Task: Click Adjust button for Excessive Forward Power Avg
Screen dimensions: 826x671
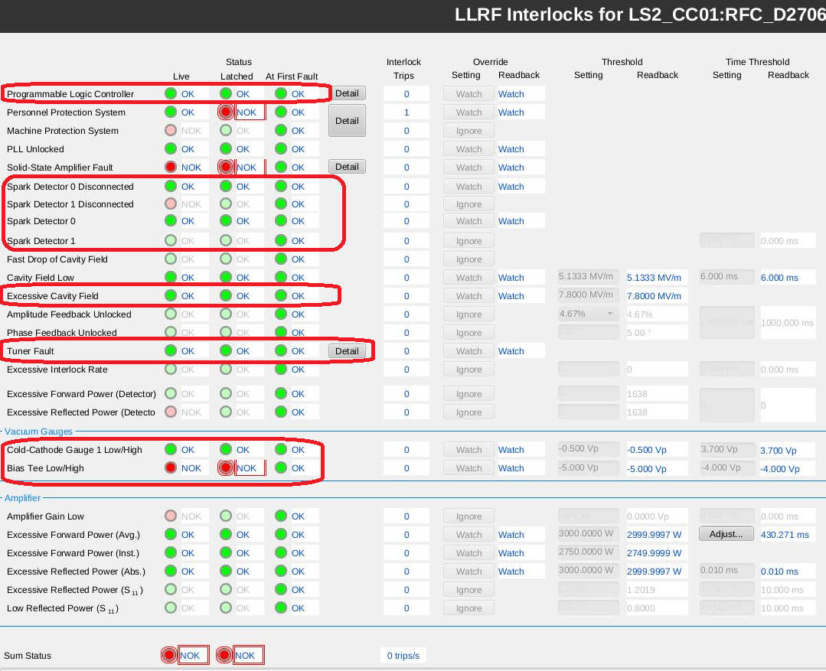Action: (x=726, y=534)
